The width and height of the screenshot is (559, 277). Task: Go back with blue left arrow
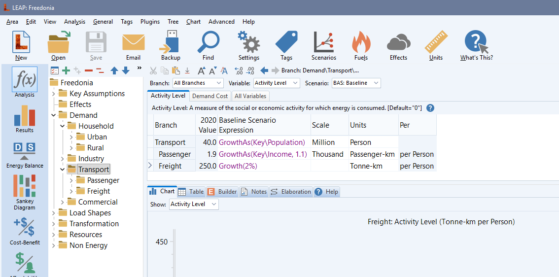[264, 70]
